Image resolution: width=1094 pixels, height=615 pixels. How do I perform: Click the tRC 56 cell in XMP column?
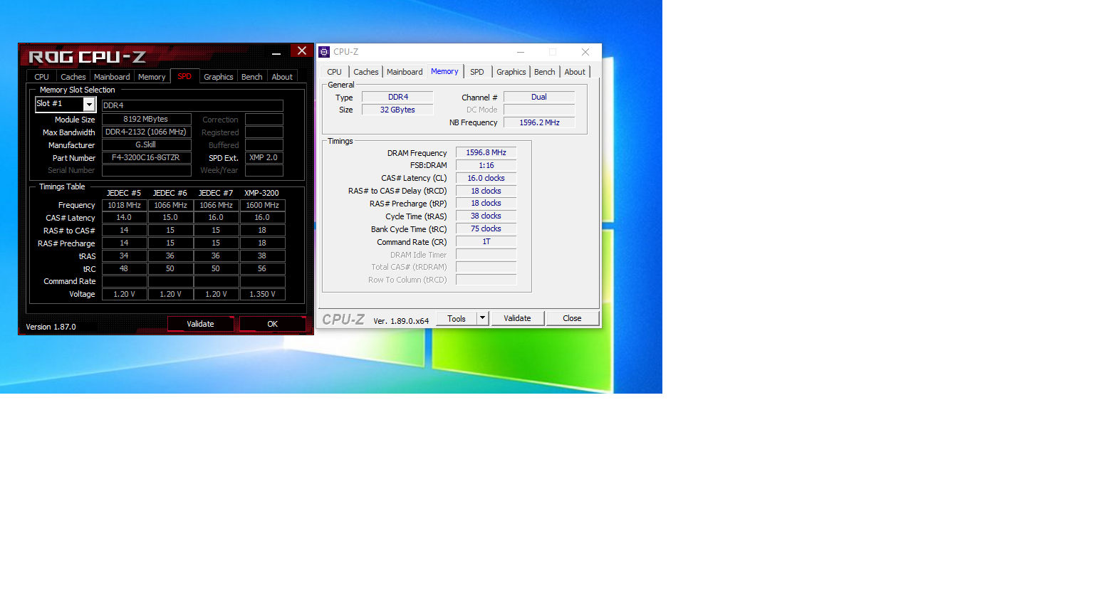pos(262,268)
